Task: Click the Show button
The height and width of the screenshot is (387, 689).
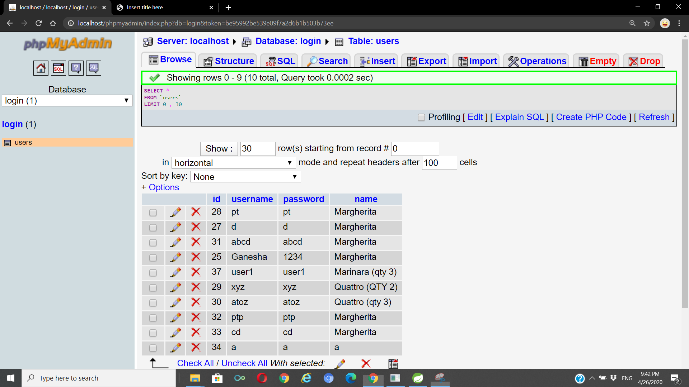Action: click(219, 149)
